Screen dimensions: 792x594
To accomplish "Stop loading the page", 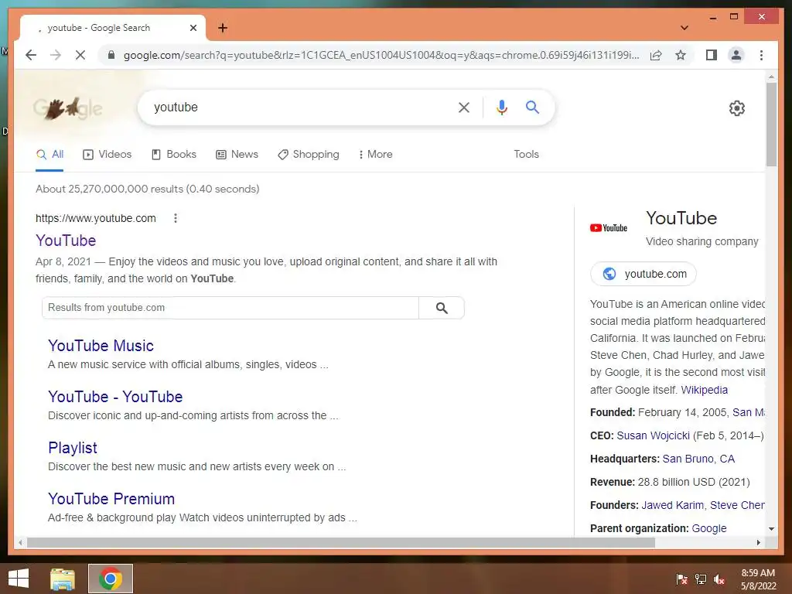I will 80,55.
